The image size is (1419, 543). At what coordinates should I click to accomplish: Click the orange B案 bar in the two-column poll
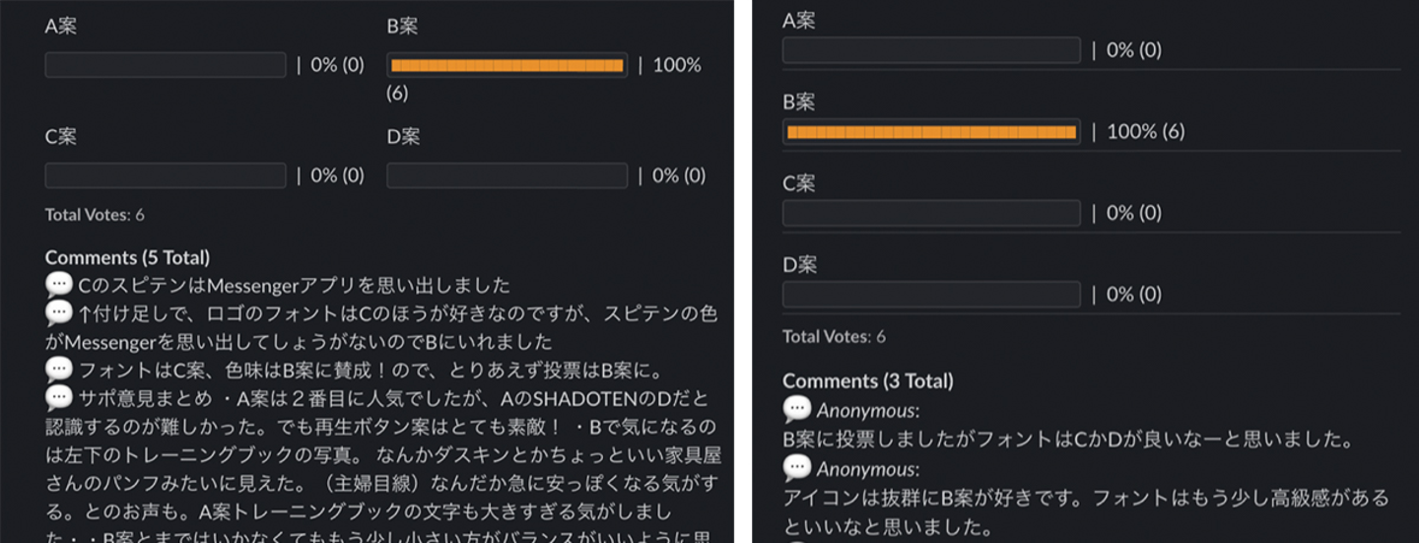pyautogui.click(x=507, y=65)
